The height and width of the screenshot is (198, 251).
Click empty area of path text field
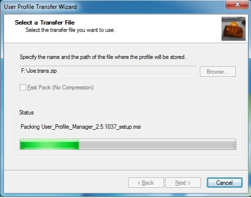tap(126, 71)
